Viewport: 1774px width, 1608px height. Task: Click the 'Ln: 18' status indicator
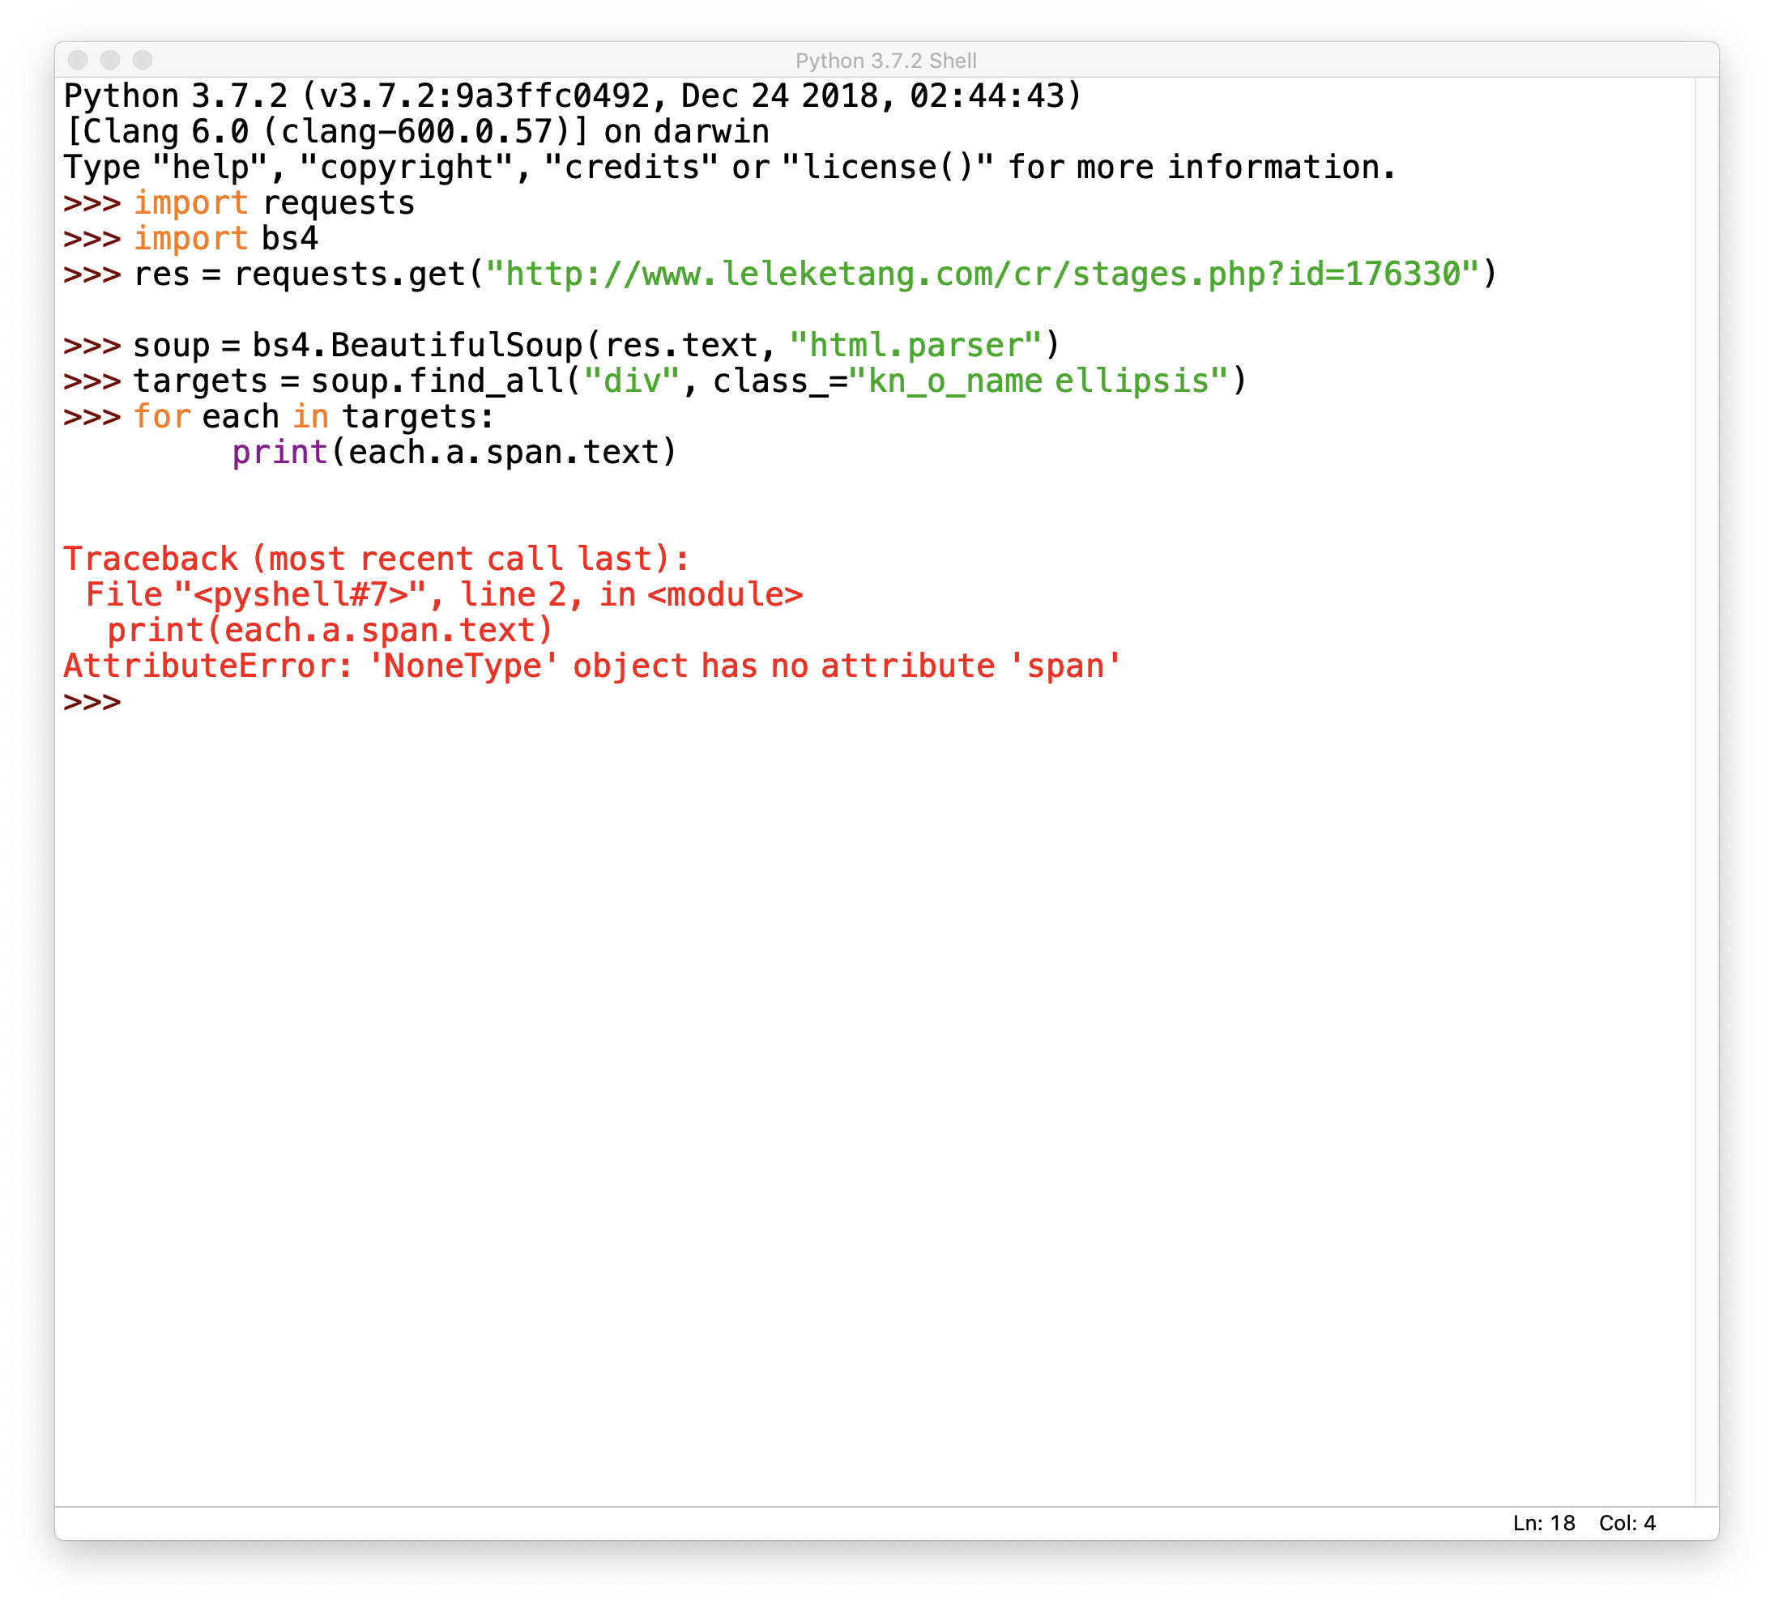click(x=1543, y=1524)
